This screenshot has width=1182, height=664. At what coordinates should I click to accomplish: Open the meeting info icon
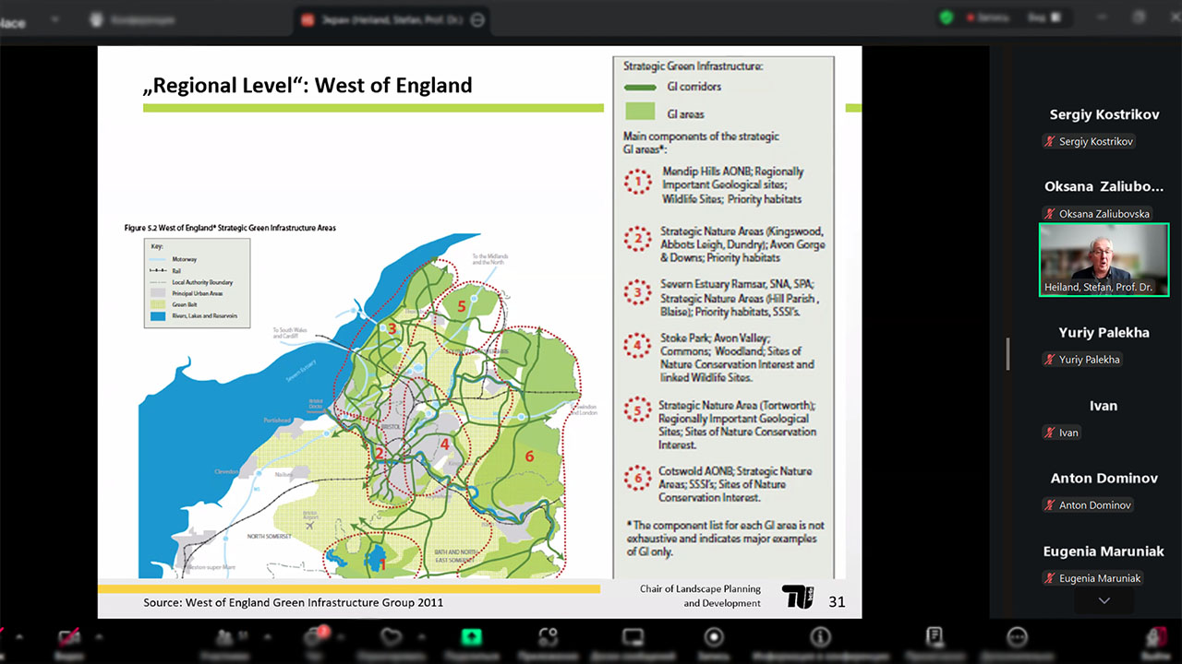click(820, 637)
